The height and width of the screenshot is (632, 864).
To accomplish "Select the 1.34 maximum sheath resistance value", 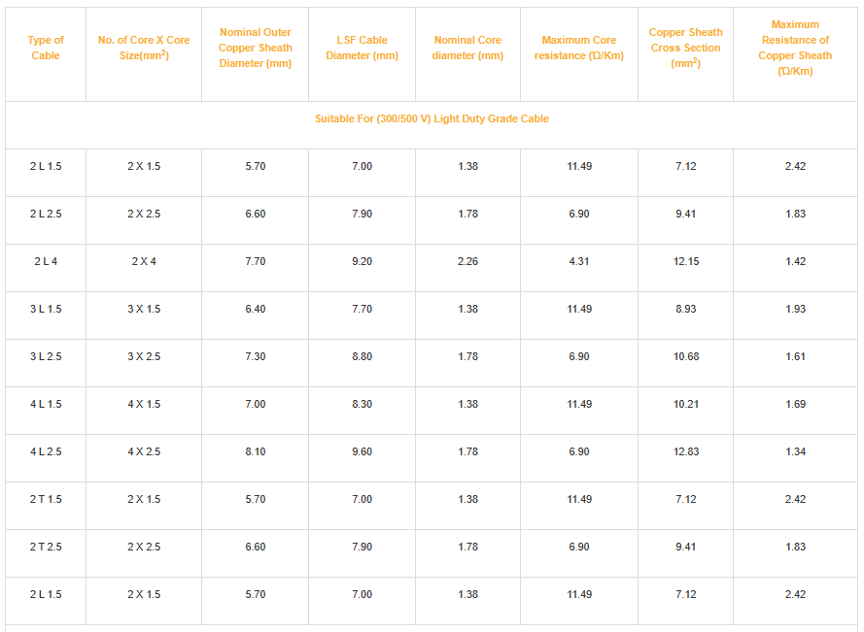I will (x=795, y=452).
